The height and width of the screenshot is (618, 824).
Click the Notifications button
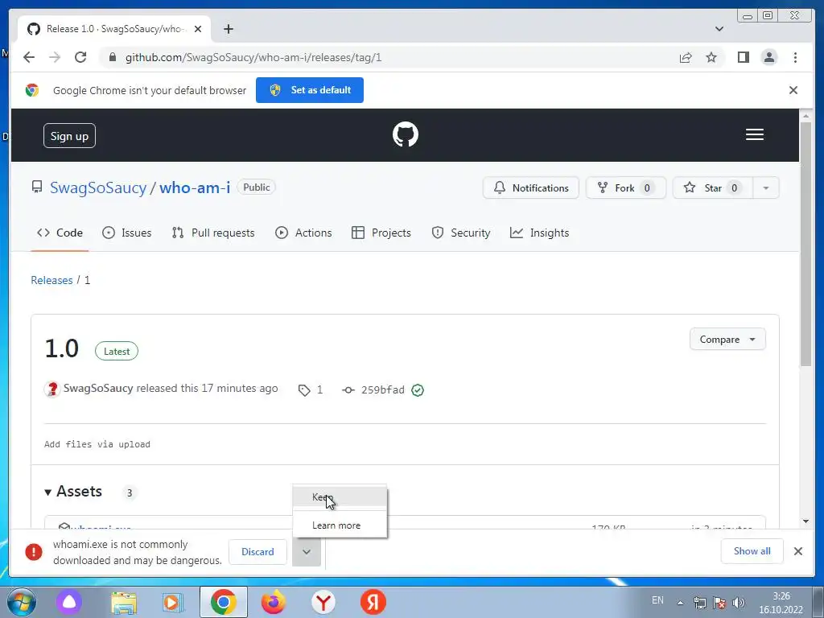click(531, 188)
